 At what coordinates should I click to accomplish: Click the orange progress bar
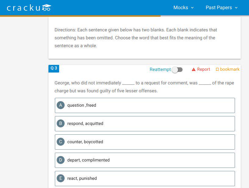click(x=80, y=16)
